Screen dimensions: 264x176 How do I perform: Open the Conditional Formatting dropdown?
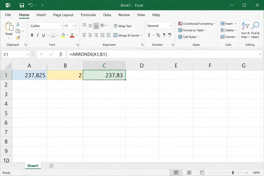pyautogui.click(x=197, y=24)
